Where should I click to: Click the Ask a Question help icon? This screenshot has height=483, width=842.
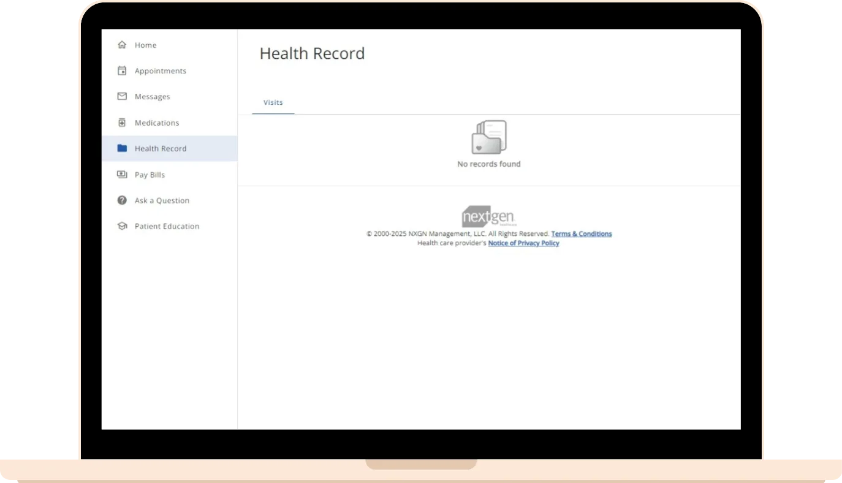click(122, 200)
